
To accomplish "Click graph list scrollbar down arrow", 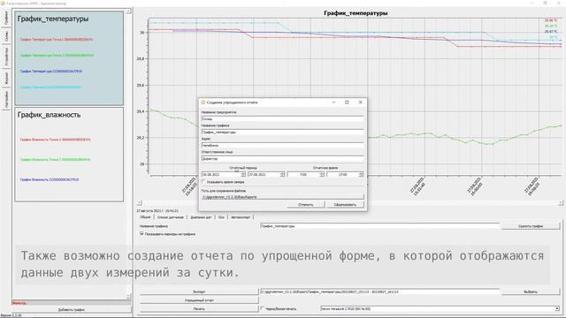I will [128, 296].
